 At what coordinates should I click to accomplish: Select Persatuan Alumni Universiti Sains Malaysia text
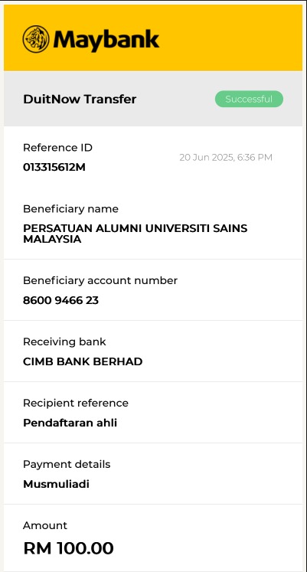(x=136, y=234)
